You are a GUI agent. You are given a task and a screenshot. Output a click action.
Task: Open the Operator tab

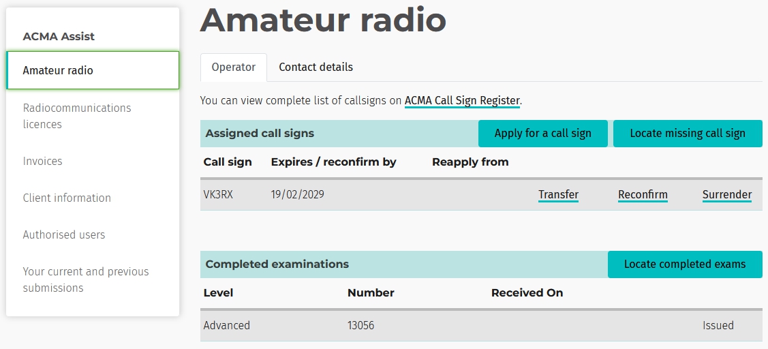click(x=233, y=67)
